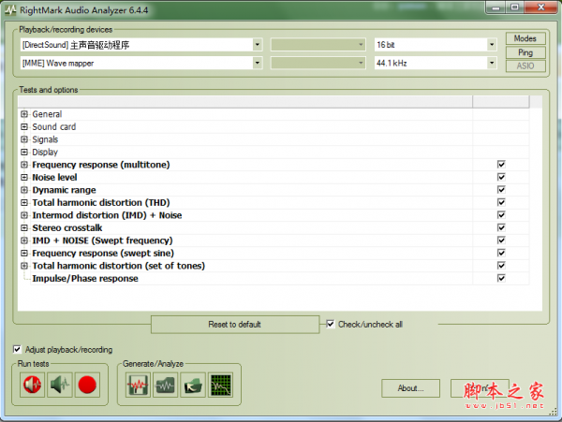Click the Modes button
Image resolution: width=562 pixels, height=422 pixels.
coord(525,38)
